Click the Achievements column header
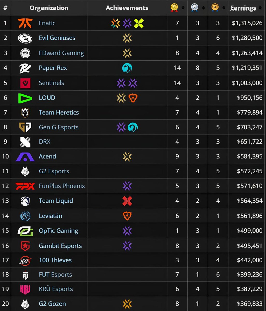Screen dimensions: 266x311 (127, 8)
